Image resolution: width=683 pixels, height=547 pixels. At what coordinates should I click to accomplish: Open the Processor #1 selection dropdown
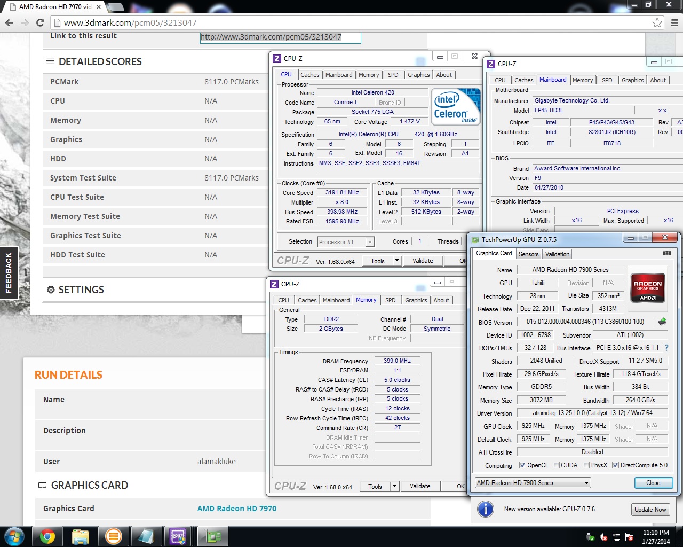(x=345, y=242)
